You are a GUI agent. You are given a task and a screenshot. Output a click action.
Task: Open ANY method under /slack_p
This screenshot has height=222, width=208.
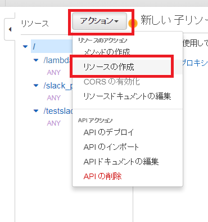click(54, 97)
